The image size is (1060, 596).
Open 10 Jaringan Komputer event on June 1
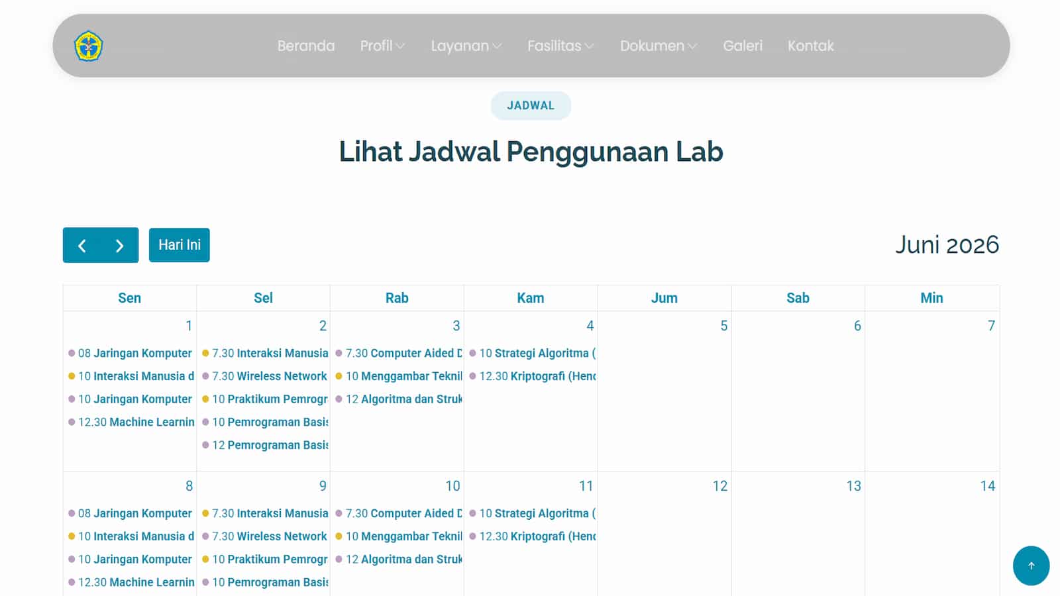click(x=131, y=399)
